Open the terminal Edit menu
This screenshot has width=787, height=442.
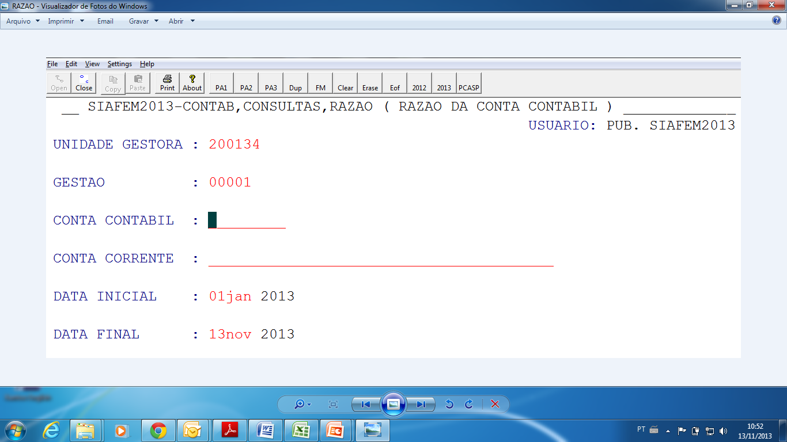(x=71, y=64)
